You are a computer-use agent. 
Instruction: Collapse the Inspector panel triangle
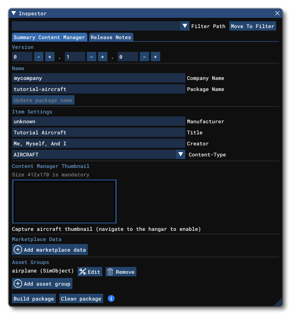pos(14,13)
